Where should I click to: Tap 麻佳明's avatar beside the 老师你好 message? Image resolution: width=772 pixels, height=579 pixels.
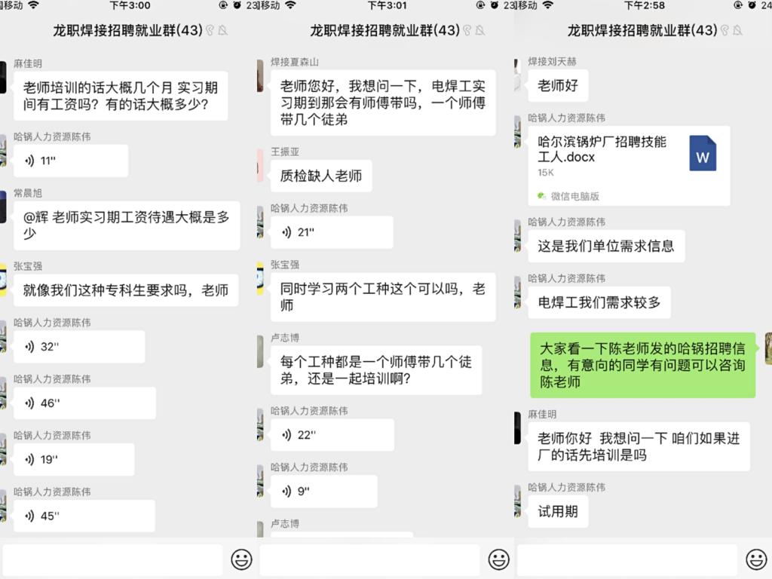[x=517, y=428]
